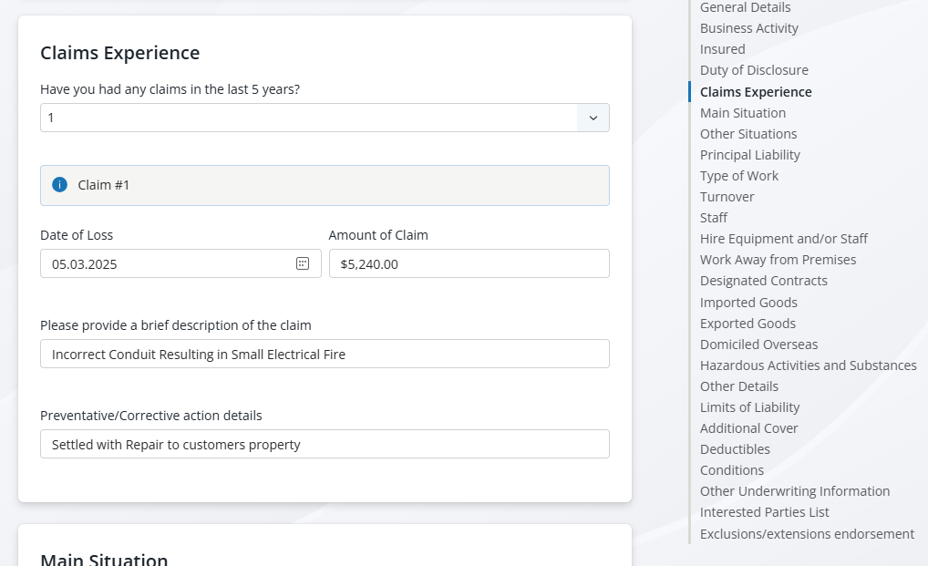The image size is (928, 566).
Task: Go to Turnover section
Action: (727, 197)
